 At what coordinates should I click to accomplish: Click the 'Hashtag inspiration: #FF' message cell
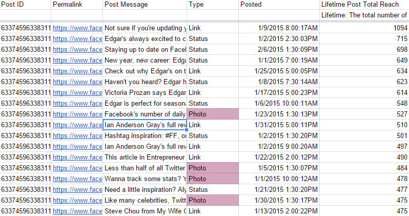pos(145,135)
